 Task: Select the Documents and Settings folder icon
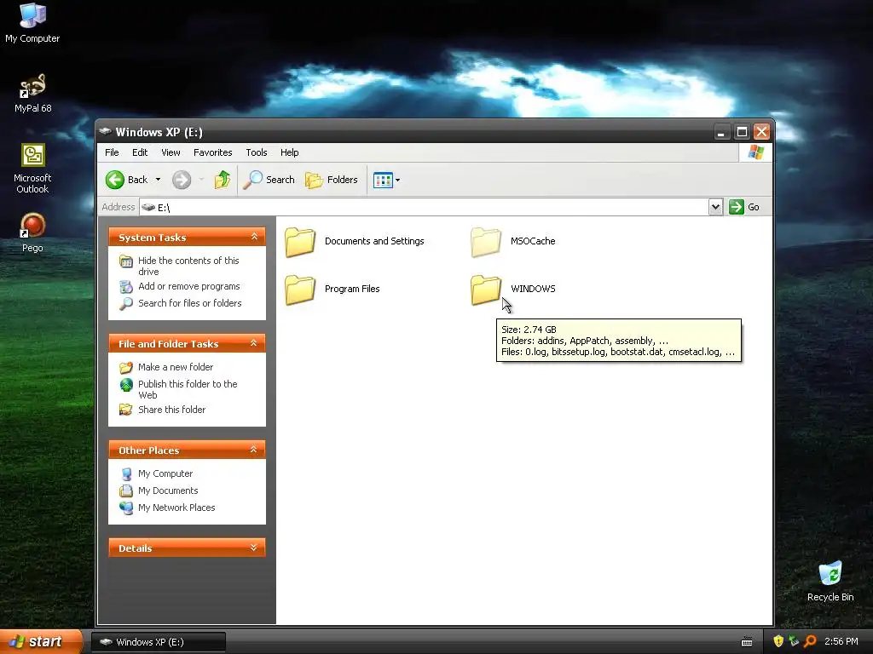tap(300, 242)
